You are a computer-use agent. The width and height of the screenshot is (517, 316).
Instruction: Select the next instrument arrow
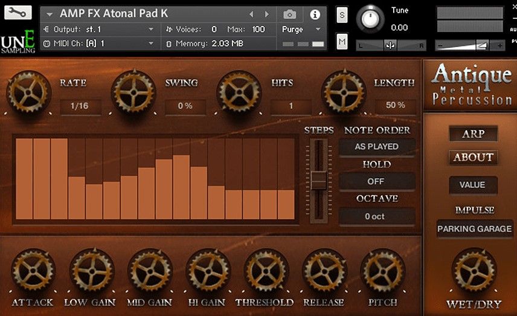[266, 14]
